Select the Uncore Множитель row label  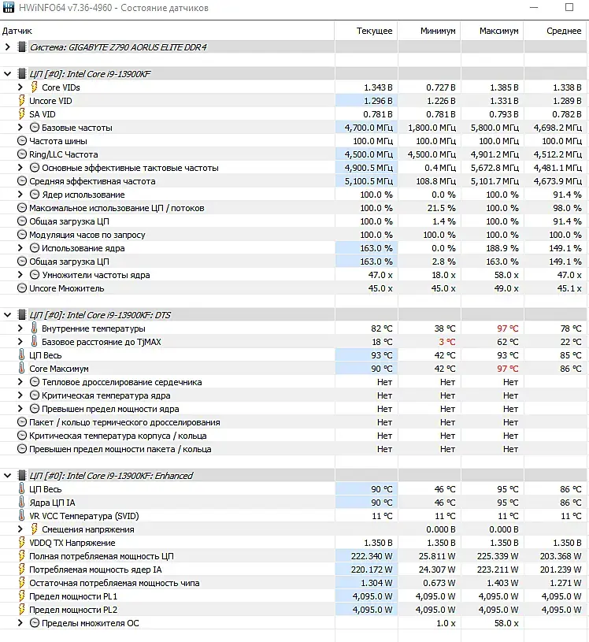click(67, 288)
